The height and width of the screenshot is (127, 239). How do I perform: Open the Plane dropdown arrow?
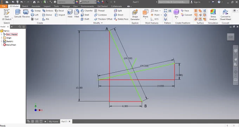tap(146, 19)
